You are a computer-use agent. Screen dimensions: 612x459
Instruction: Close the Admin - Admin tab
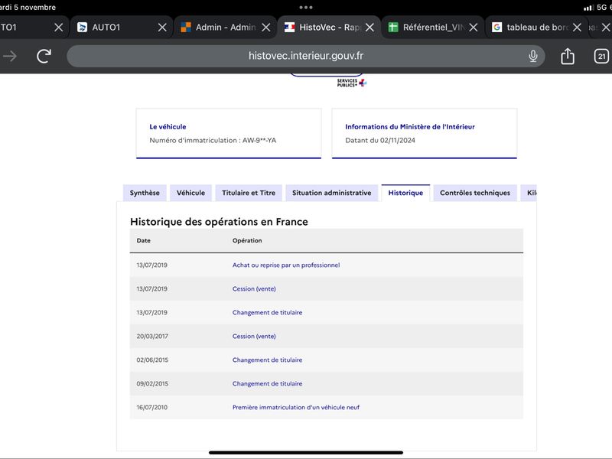265,28
